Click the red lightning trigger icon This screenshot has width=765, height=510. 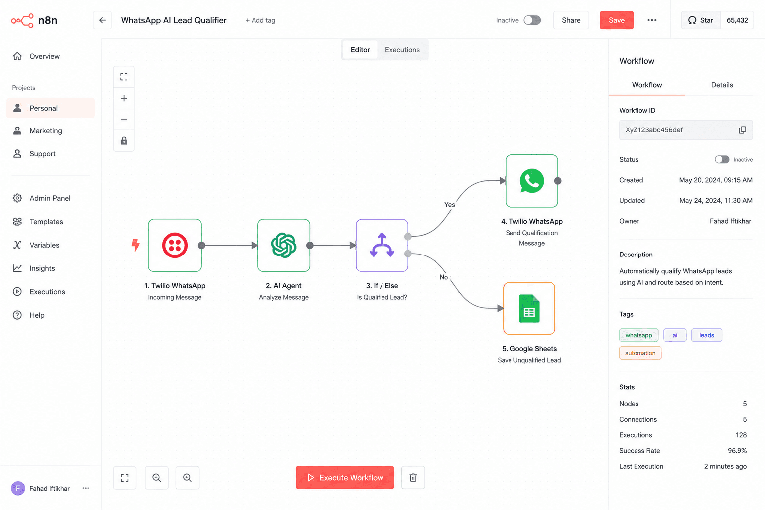135,245
